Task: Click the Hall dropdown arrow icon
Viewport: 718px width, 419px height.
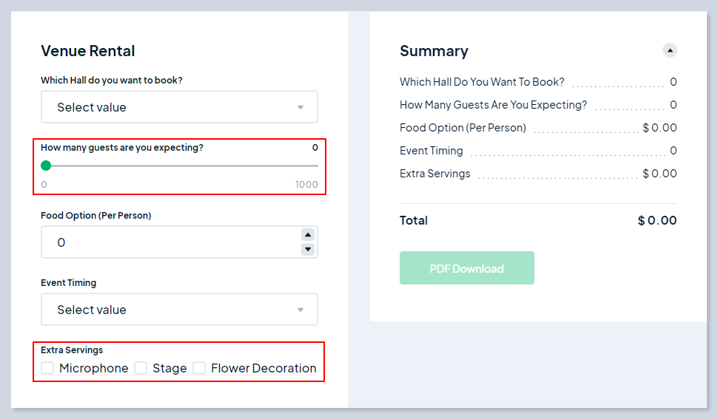Action: (x=301, y=107)
